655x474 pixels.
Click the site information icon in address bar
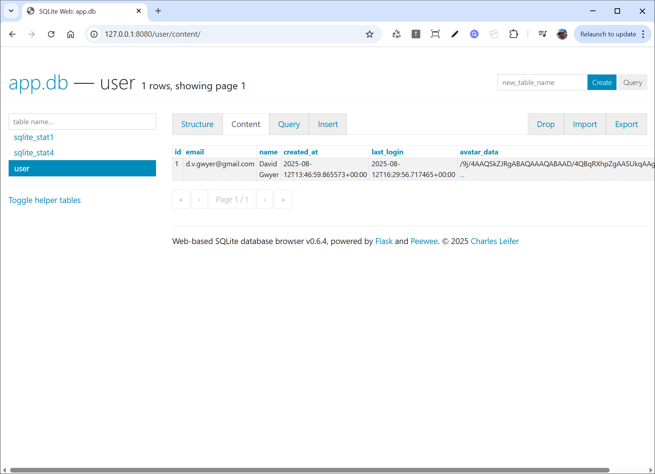(94, 34)
